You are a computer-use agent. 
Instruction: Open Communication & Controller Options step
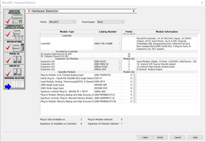coord(15,32)
